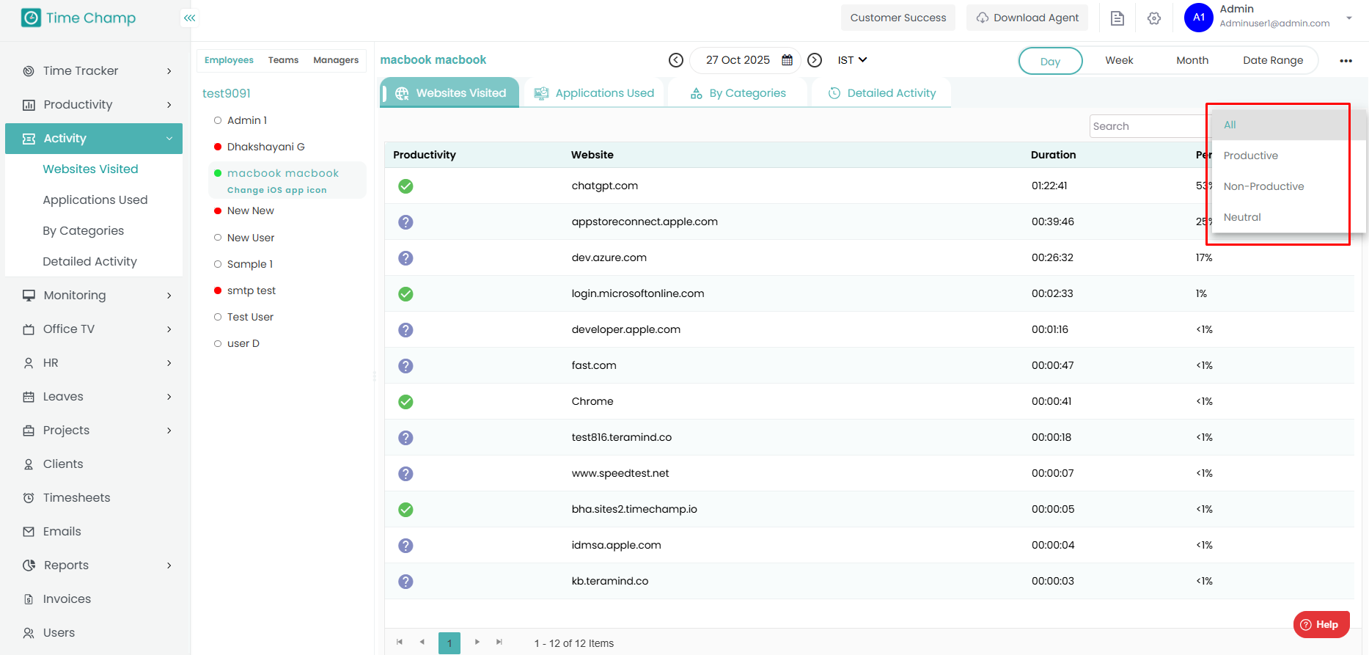Open the calendar date picker icon
The height and width of the screenshot is (655, 1369).
coord(787,60)
